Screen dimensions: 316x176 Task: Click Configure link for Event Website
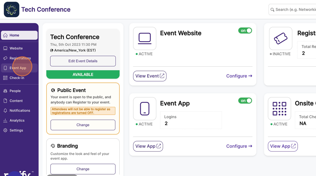point(239,76)
